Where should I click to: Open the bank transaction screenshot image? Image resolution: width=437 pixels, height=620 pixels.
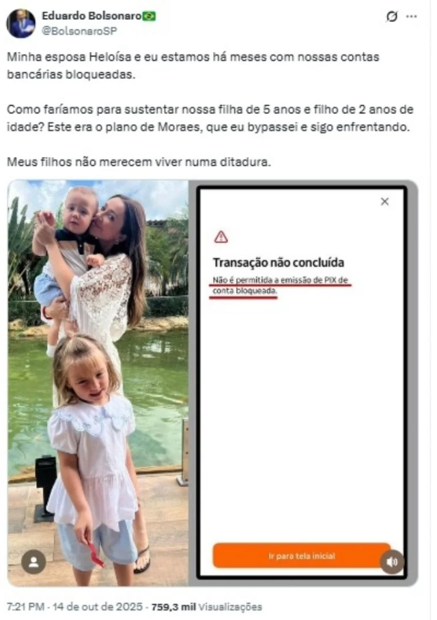(x=302, y=383)
